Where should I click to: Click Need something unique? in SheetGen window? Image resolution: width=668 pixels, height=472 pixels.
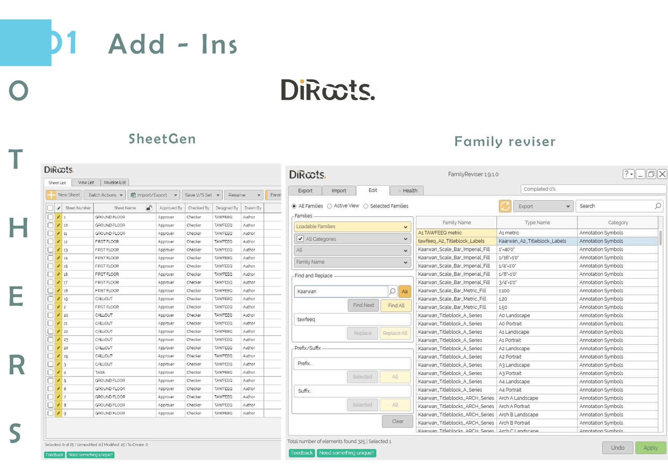[x=90, y=455]
